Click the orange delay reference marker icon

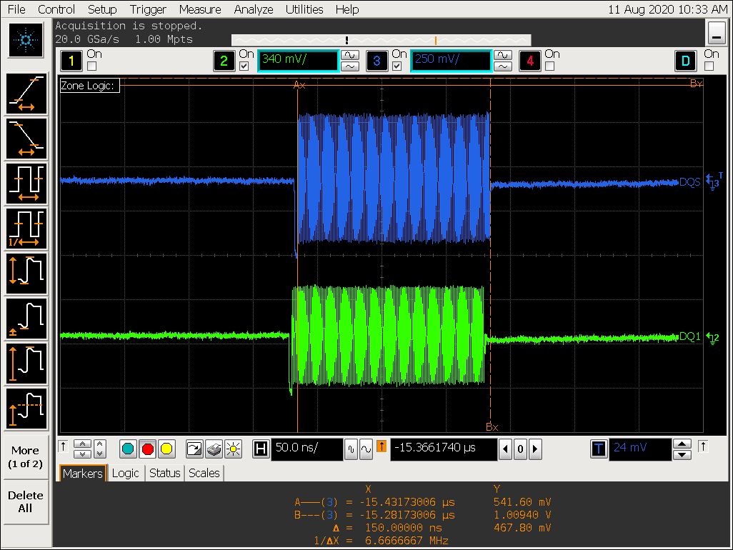[382, 446]
